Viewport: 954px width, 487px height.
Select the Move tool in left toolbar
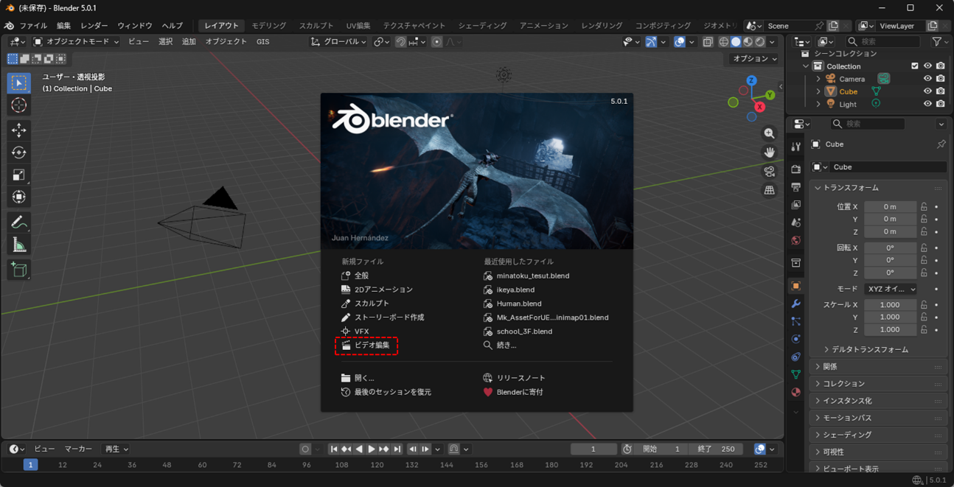(19, 130)
